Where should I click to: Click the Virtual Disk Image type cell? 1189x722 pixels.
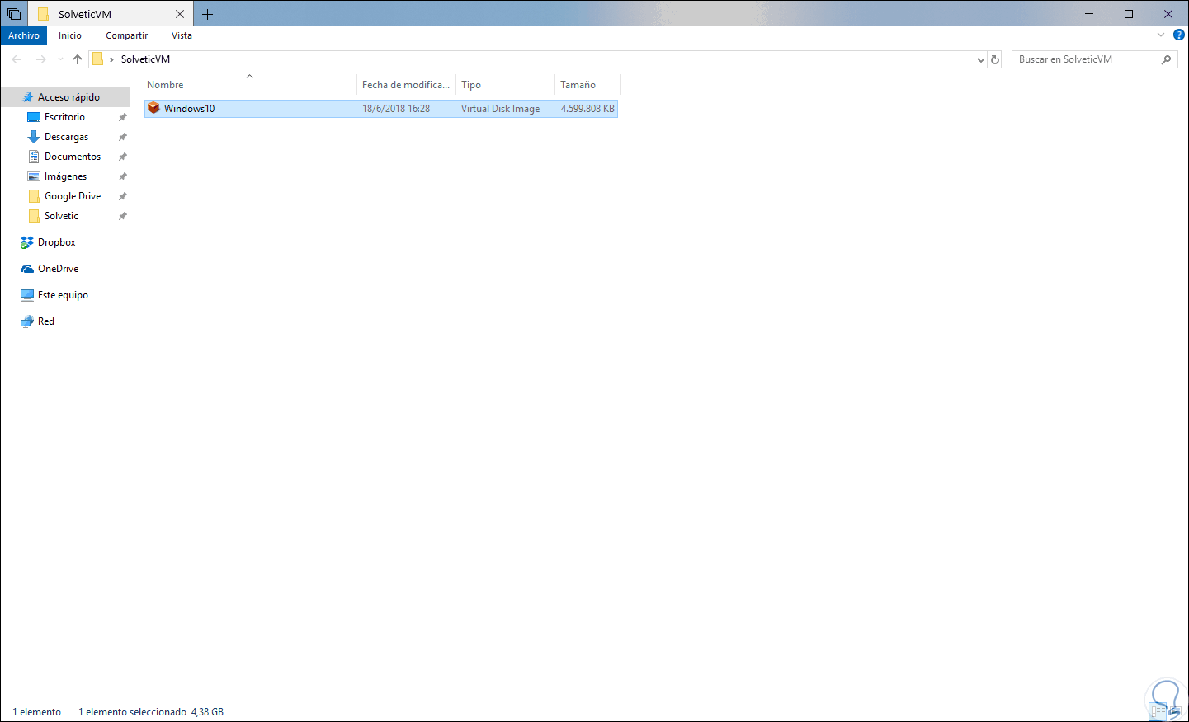pos(500,109)
